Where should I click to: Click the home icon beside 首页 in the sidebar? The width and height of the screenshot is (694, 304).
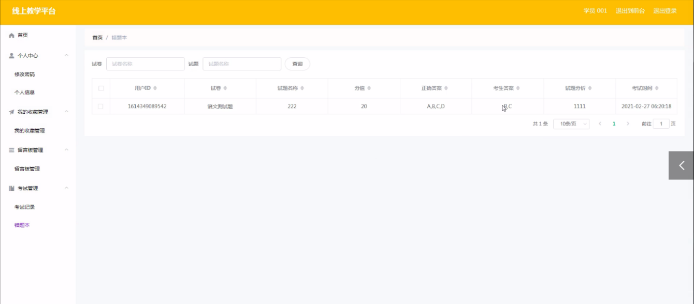pos(11,35)
